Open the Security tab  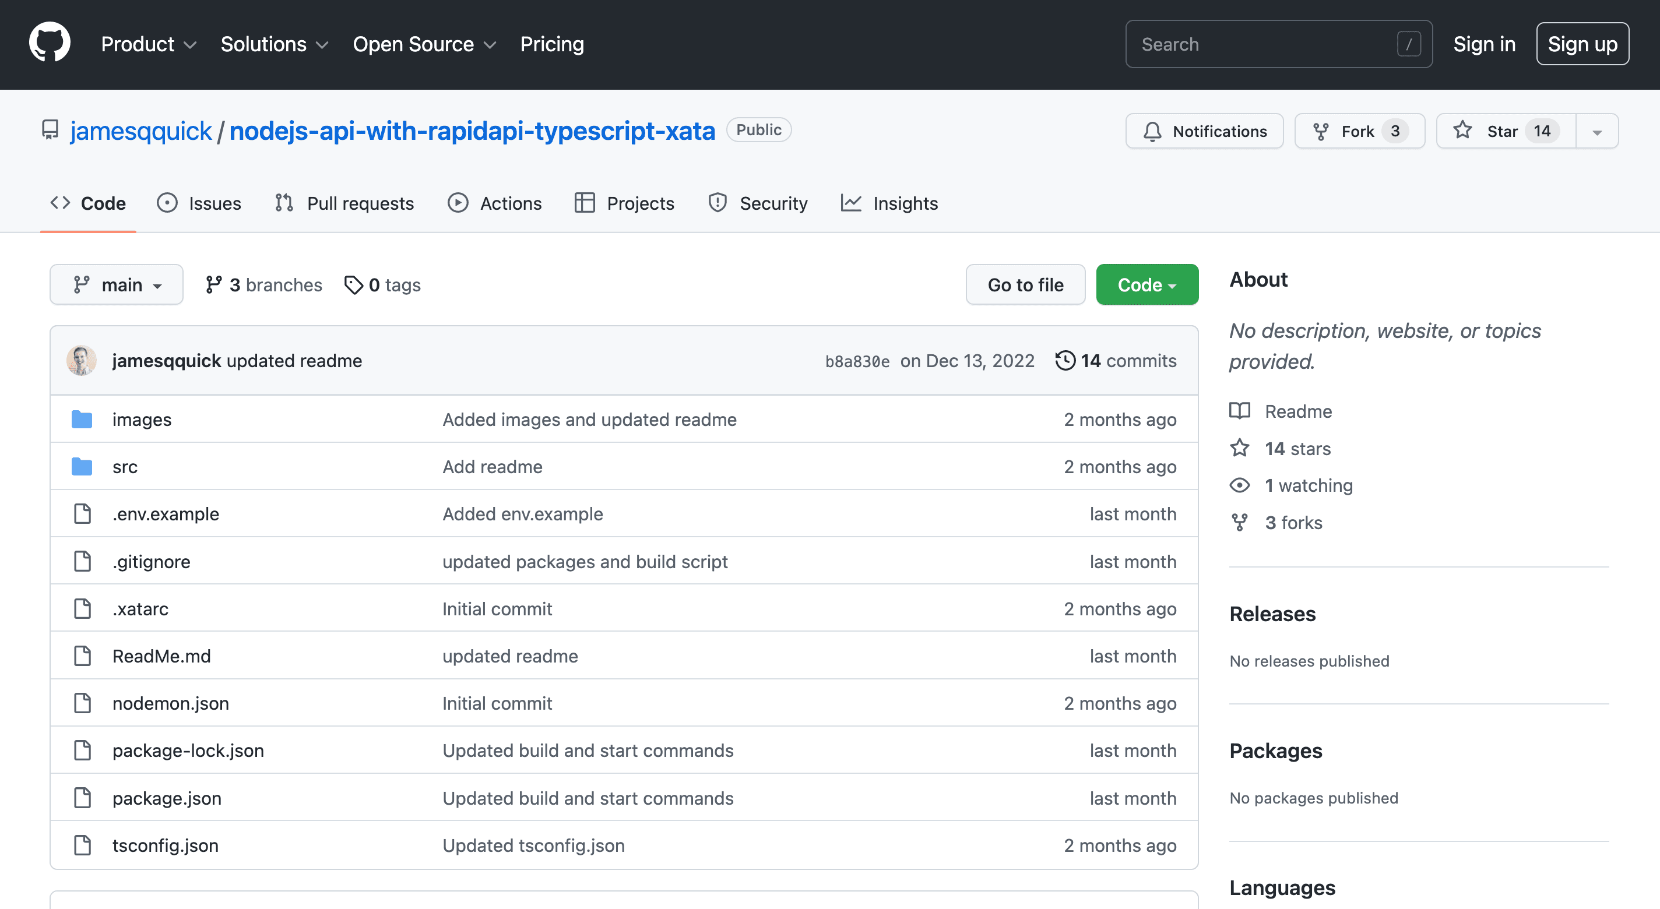coord(758,203)
